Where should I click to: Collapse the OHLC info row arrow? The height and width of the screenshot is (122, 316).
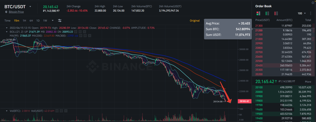(7, 28)
